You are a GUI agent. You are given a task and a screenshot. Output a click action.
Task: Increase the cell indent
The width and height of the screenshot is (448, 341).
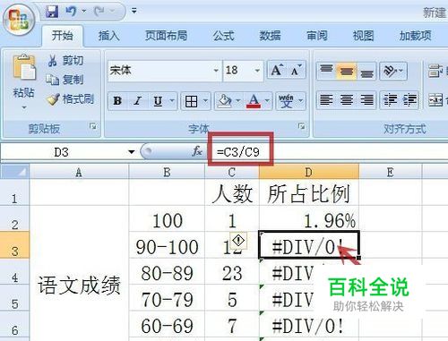pos(409,99)
